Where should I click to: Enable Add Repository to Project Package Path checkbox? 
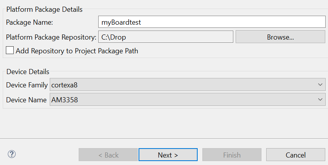pos(10,51)
